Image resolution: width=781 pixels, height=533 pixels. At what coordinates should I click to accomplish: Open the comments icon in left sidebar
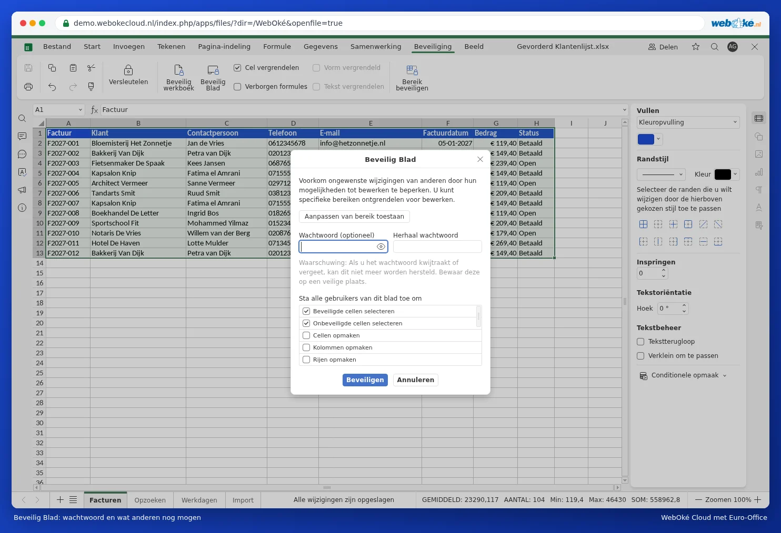click(x=22, y=136)
